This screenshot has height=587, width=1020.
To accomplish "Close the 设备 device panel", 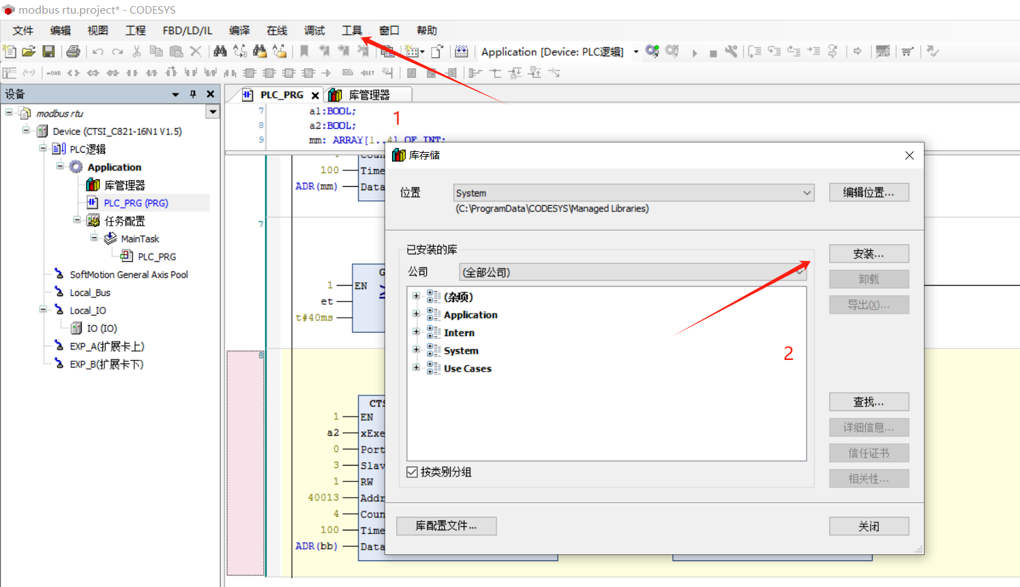I will [210, 94].
